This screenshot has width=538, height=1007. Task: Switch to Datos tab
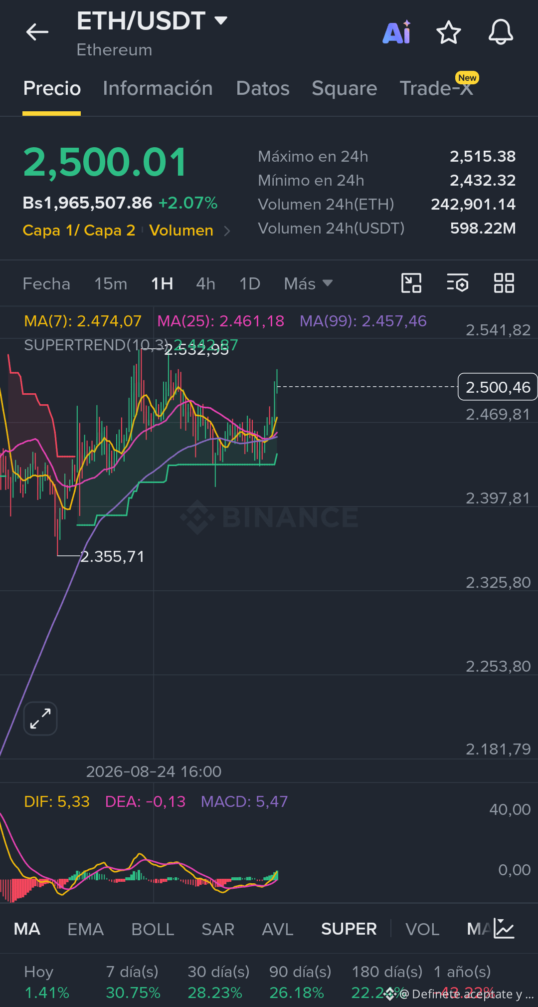[x=263, y=88]
